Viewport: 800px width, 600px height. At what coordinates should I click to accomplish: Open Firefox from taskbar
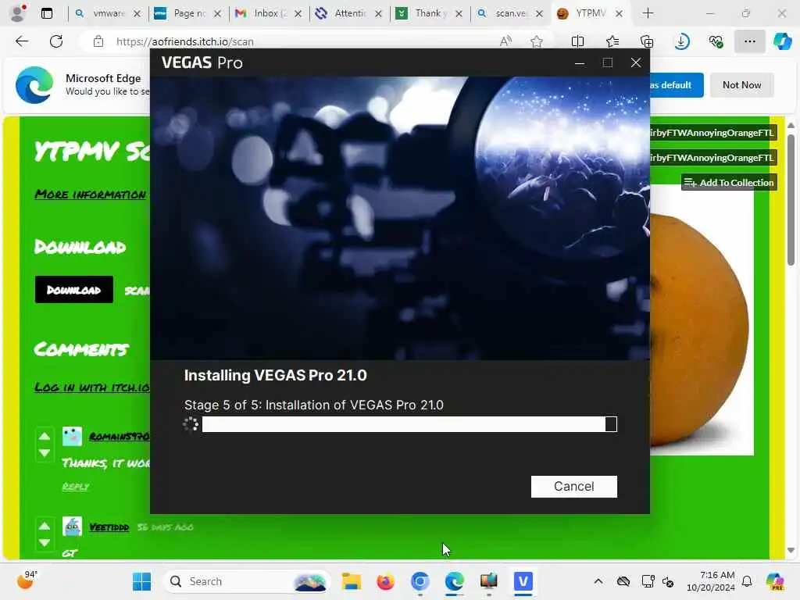pos(386,581)
